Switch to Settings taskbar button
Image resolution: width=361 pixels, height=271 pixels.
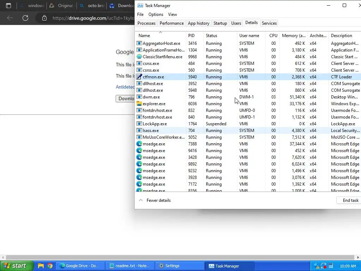tap(179, 266)
